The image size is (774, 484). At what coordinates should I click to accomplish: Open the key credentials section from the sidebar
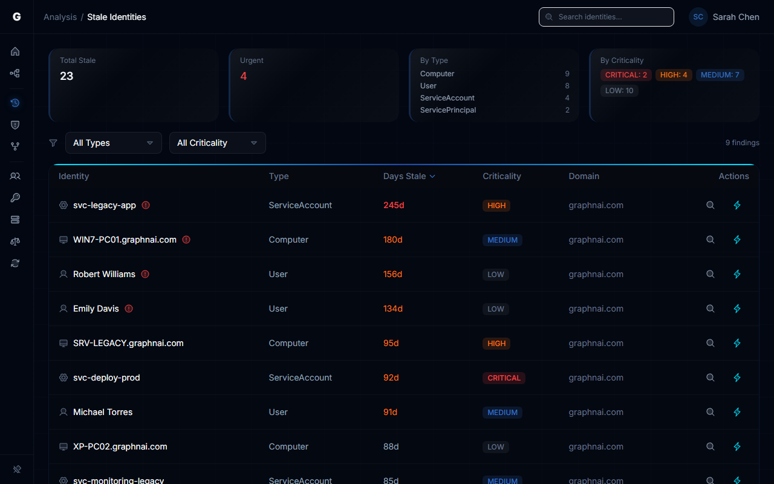point(15,198)
